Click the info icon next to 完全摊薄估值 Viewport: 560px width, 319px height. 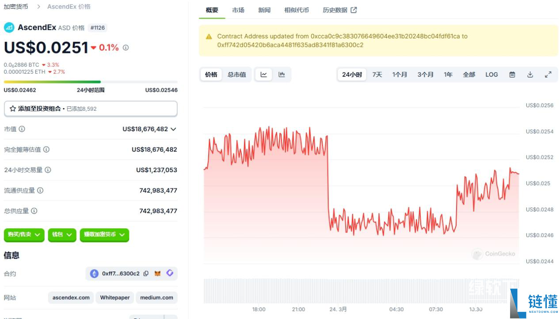click(46, 150)
